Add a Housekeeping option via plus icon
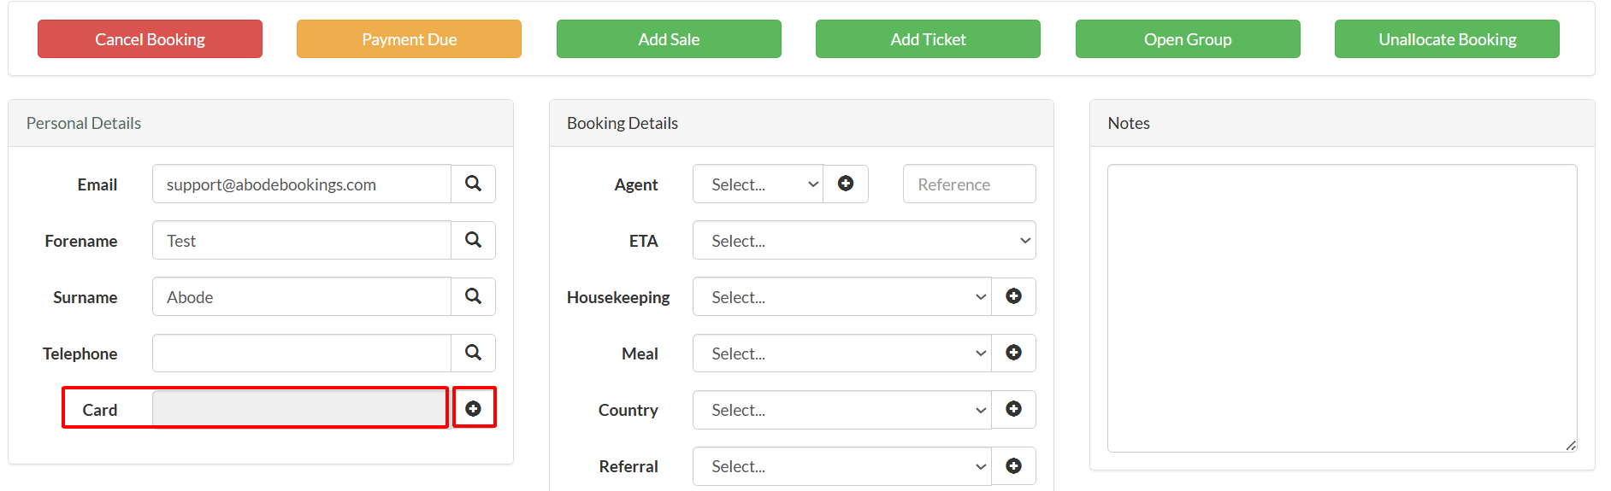Viewport: 1611px width, 491px height. 1013,296
